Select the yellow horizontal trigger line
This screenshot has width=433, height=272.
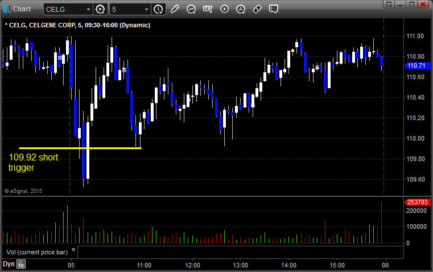80,149
